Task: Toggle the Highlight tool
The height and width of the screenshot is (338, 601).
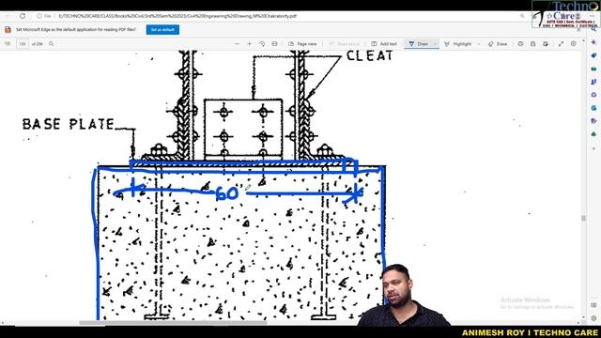Action: coord(458,44)
